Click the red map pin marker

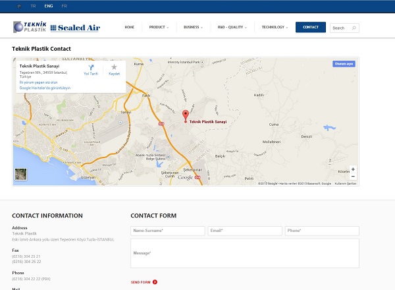click(x=186, y=115)
